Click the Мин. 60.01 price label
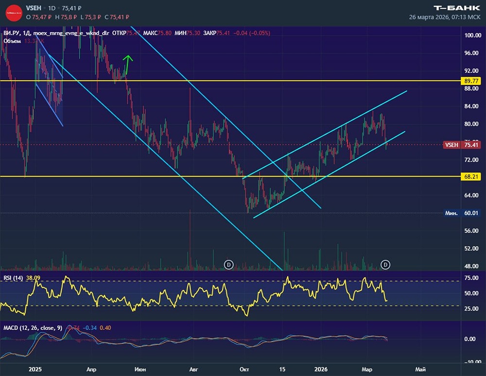The width and height of the screenshot is (486, 376). (x=462, y=213)
